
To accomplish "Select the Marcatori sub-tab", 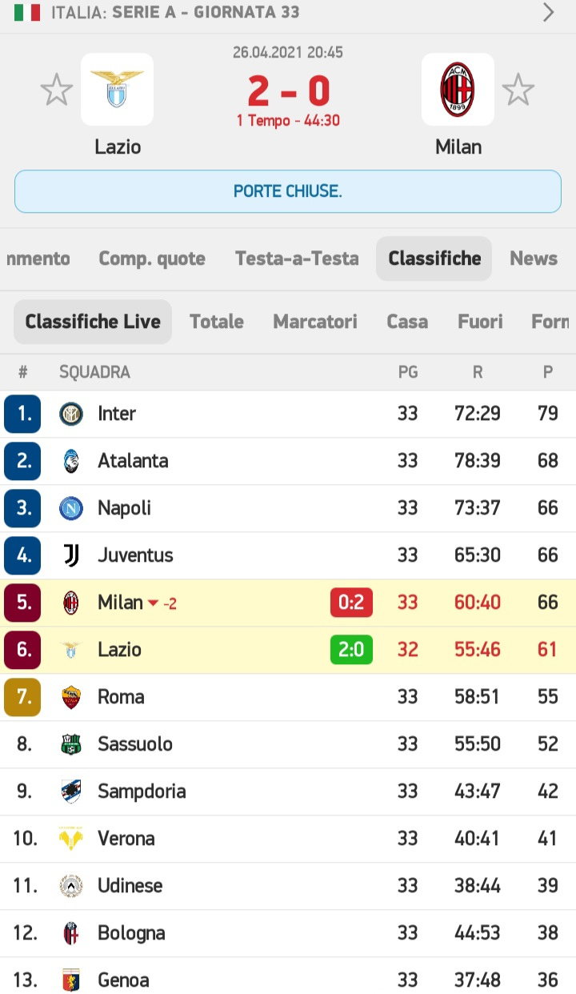I will coord(315,322).
